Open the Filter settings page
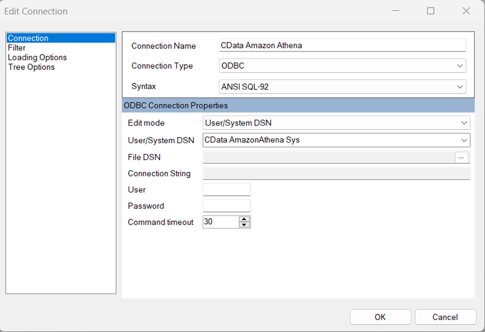485x332 pixels. [x=17, y=48]
